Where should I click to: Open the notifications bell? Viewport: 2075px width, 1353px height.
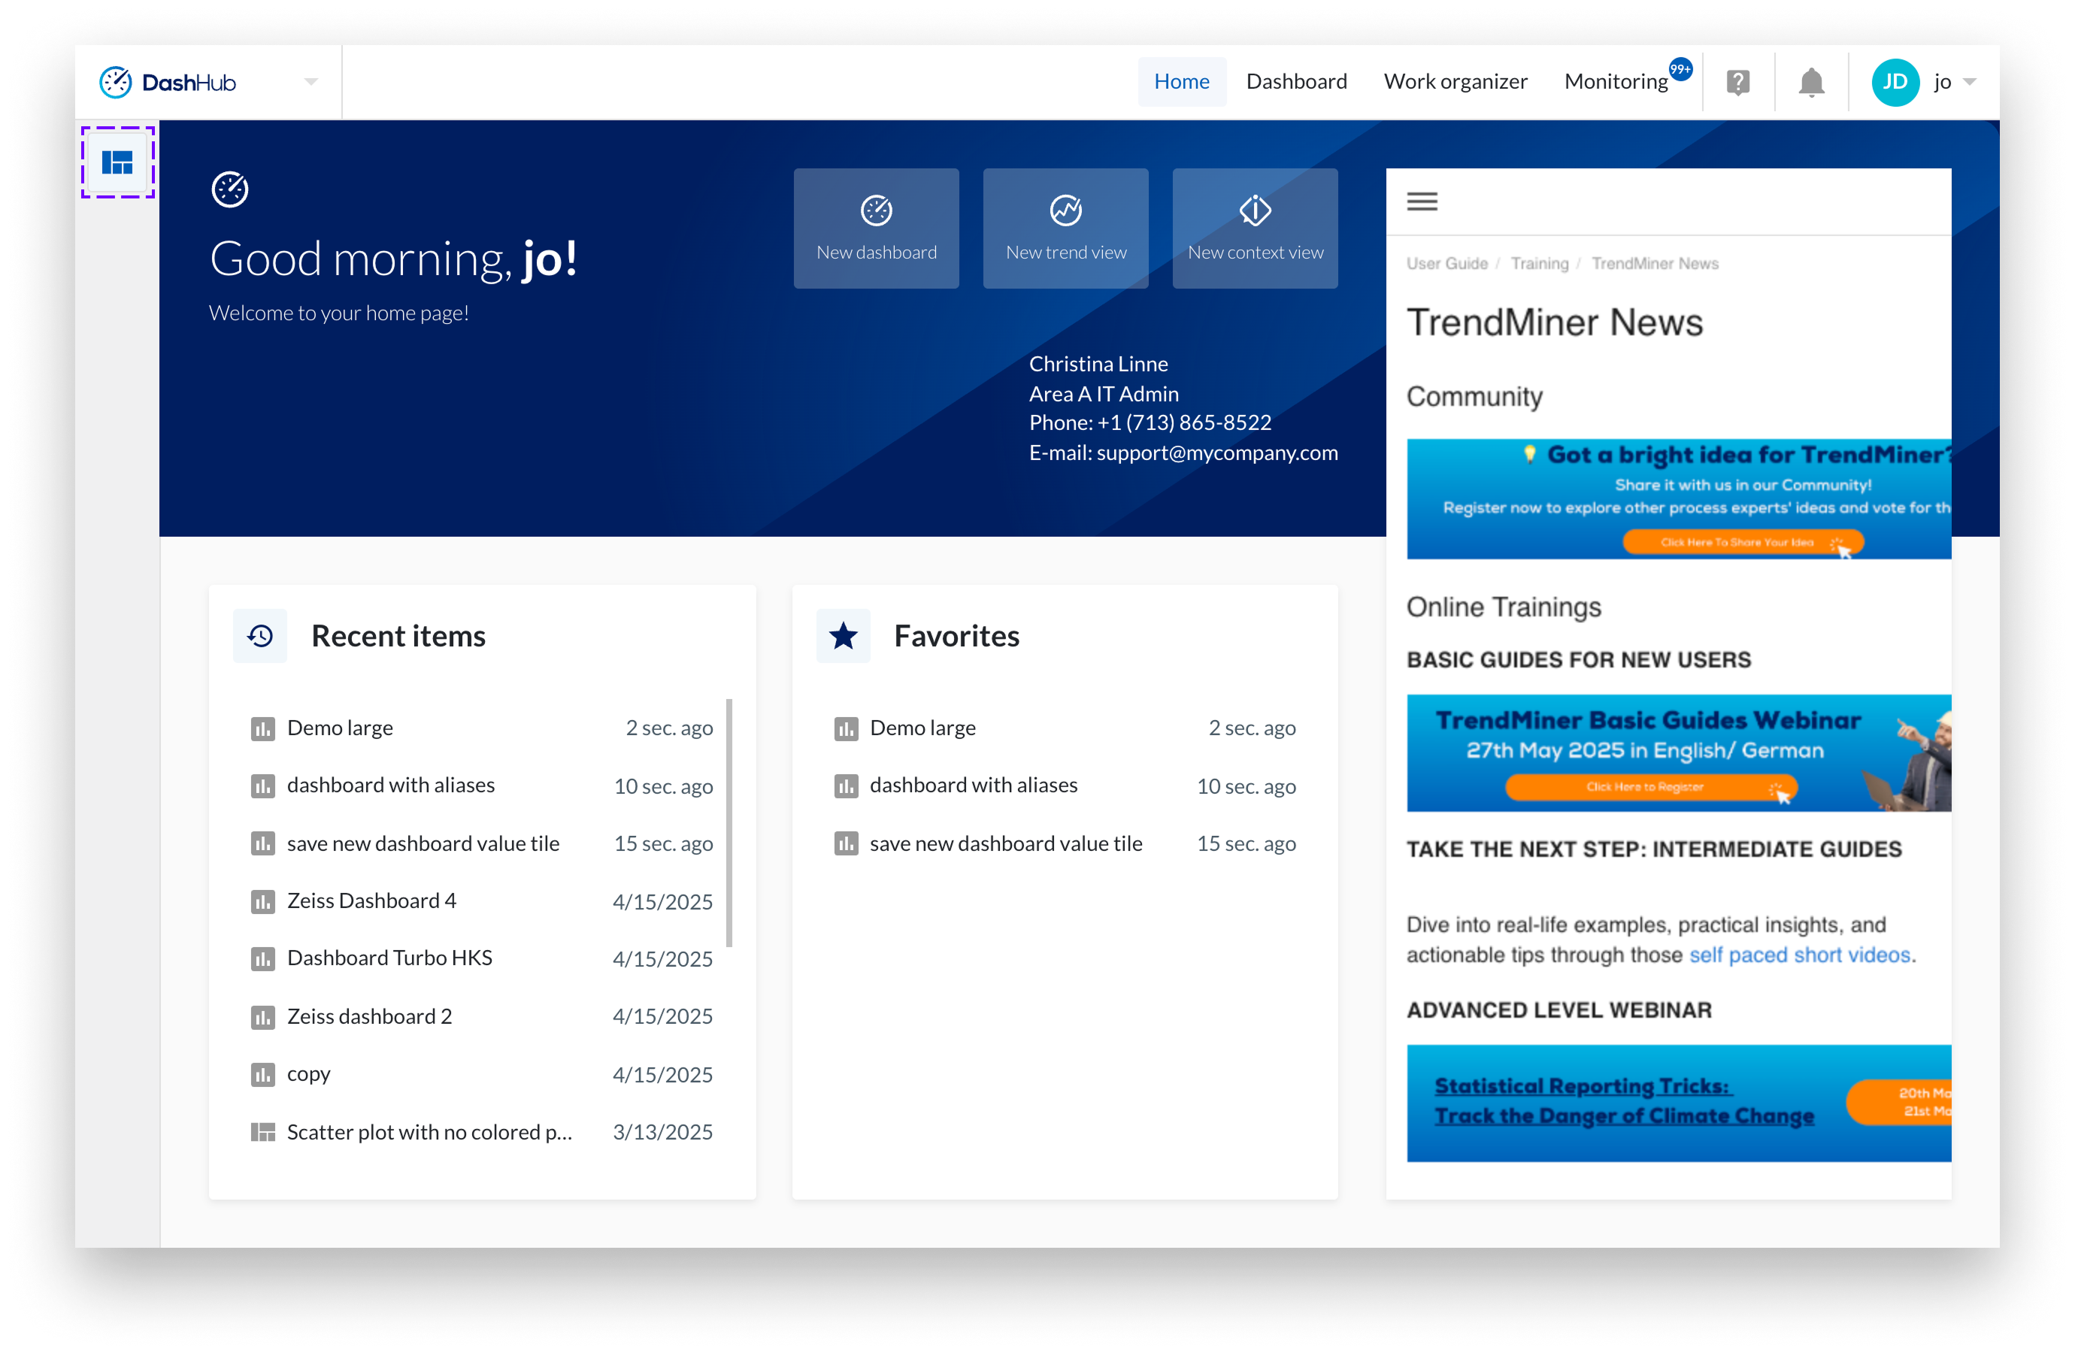(x=1811, y=82)
